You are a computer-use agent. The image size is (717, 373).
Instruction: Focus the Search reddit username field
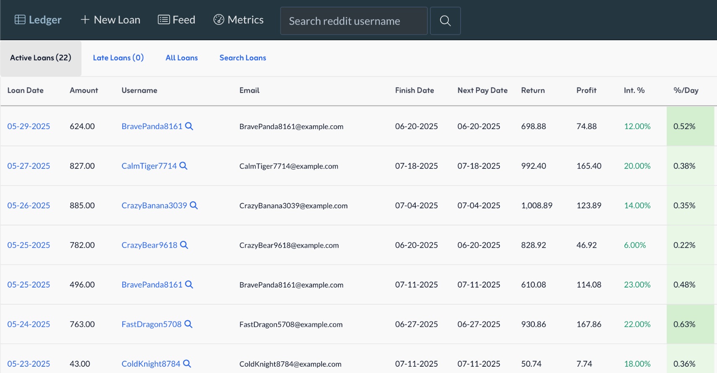point(353,21)
